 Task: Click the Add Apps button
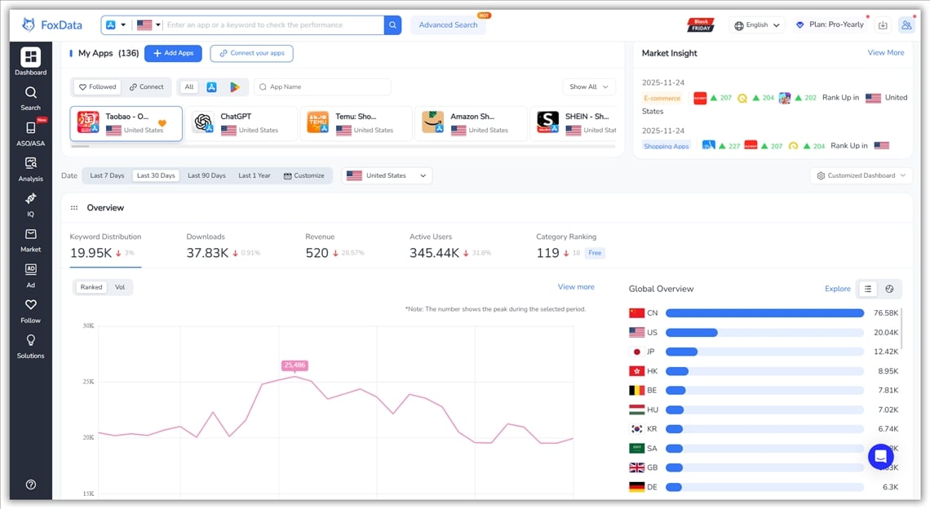coord(173,53)
